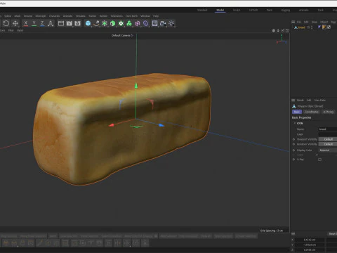Click the Render to Picture Viewer icon
The width and height of the screenshot is (337, 253).
tap(70, 23)
